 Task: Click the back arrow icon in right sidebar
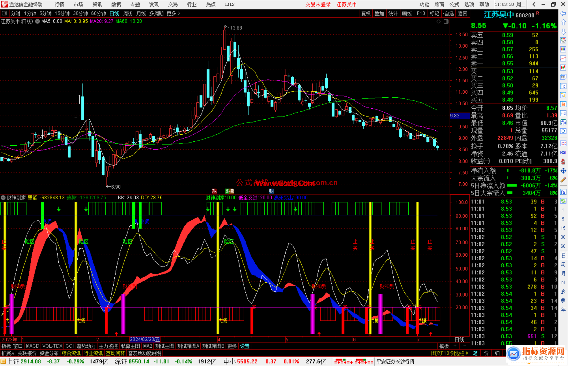[563, 14]
